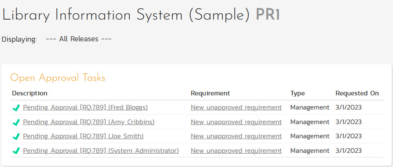The height and width of the screenshot is (167, 393).
Task: Click green checkmark beside Fred Bloggs approval
Action: pyautogui.click(x=16, y=108)
